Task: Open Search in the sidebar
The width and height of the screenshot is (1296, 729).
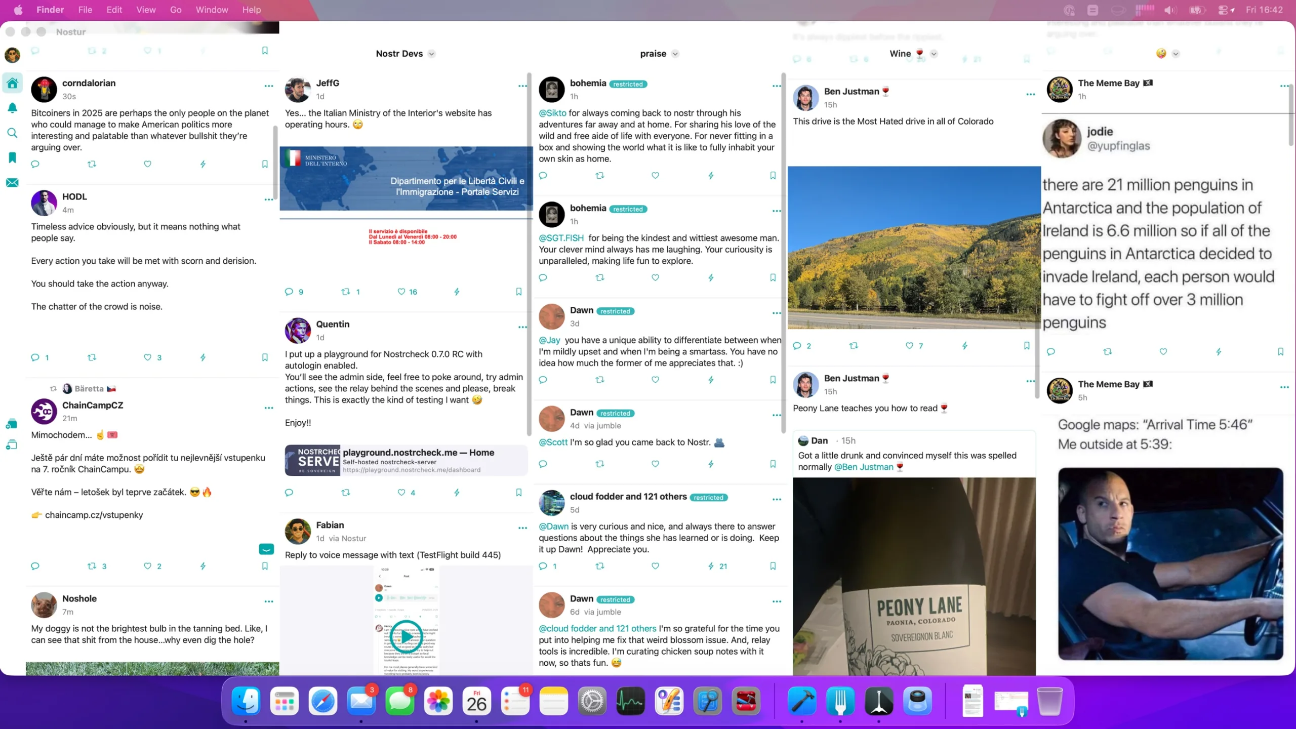Action: point(12,133)
